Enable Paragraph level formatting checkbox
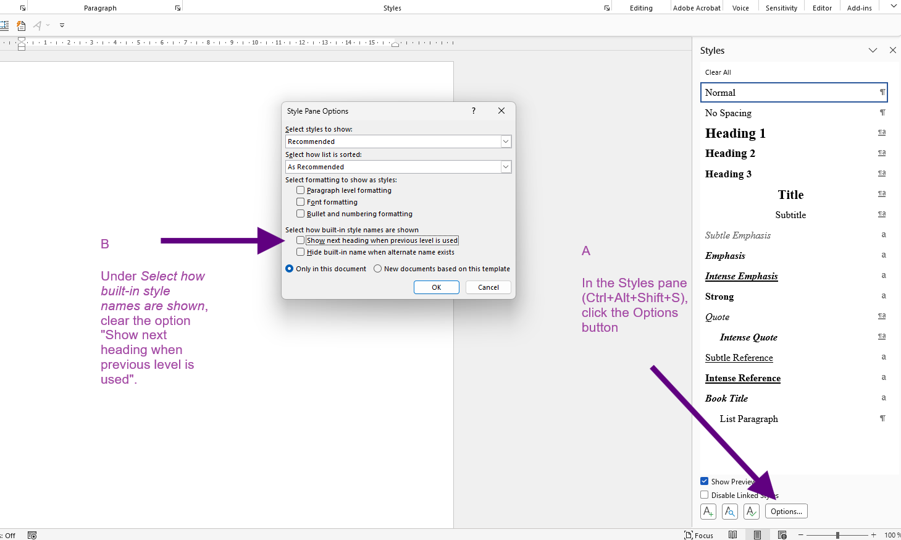901x540 pixels. tap(300, 190)
